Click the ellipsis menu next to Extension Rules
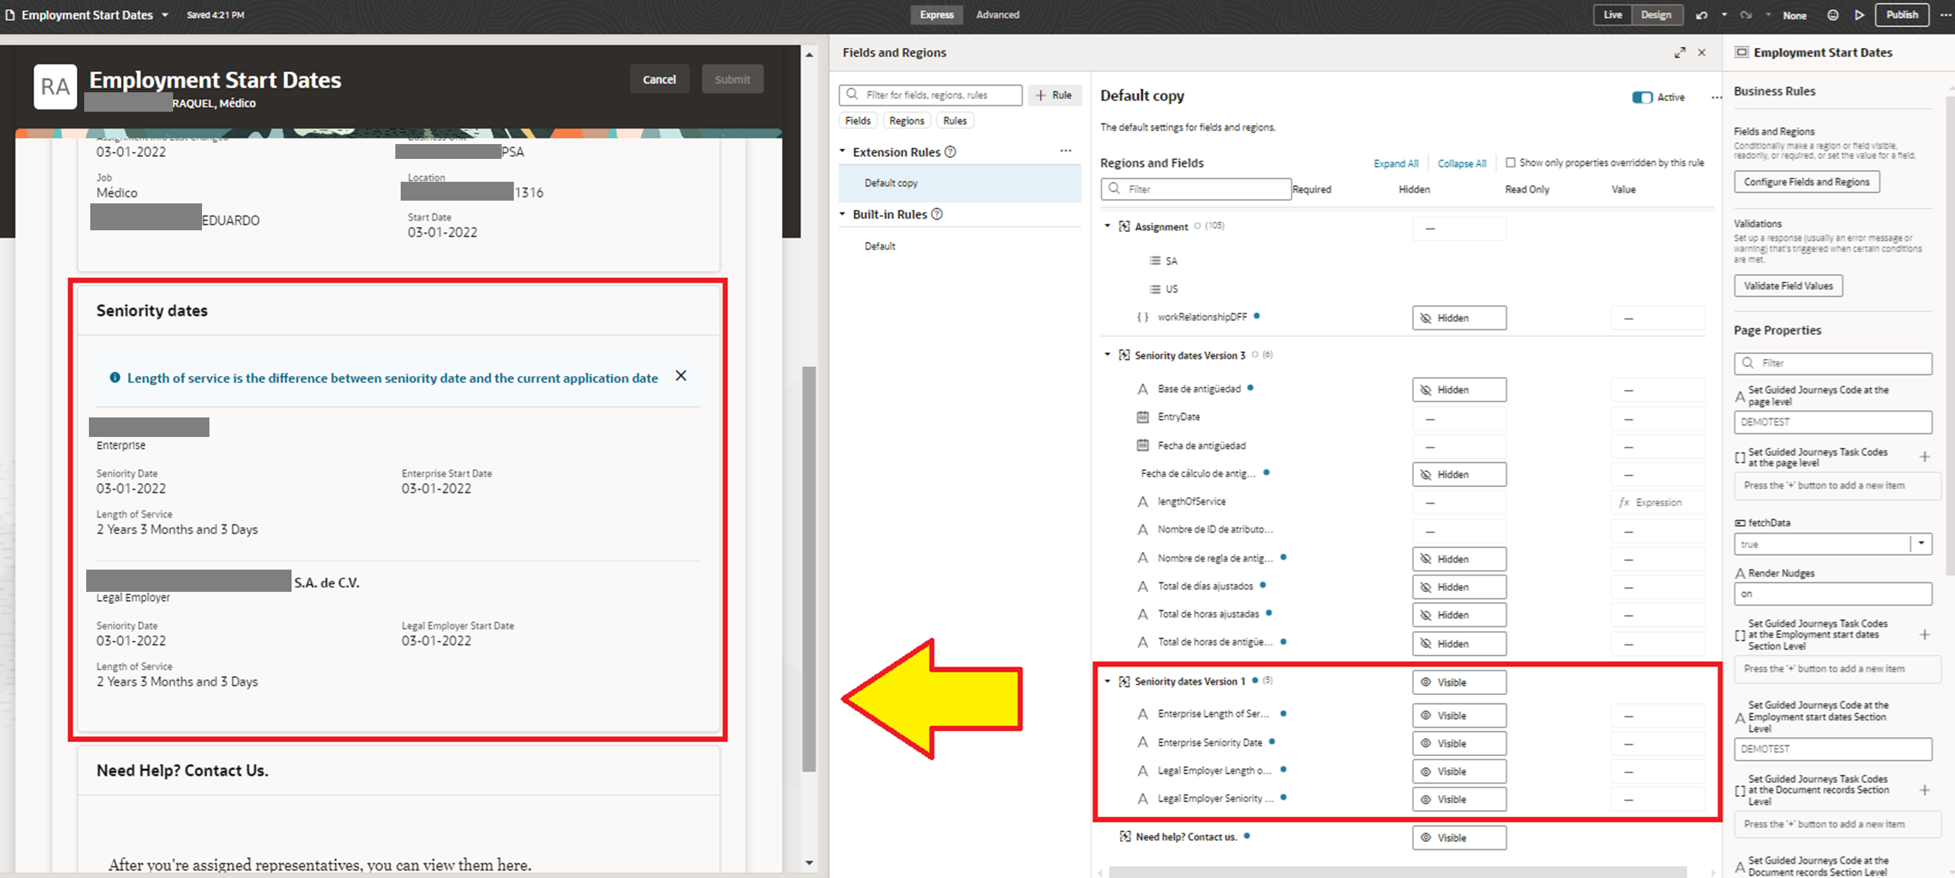1955x878 pixels. [x=1066, y=150]
